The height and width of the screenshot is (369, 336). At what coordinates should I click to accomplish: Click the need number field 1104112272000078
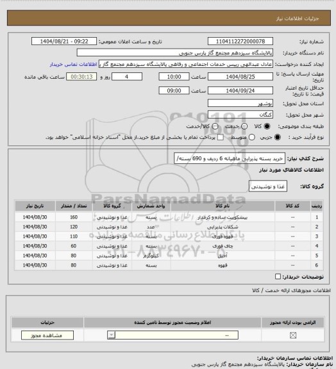tap(240, 41)
